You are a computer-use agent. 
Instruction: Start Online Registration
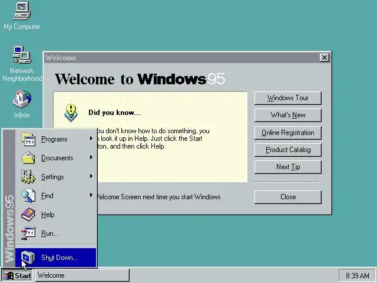288,133
